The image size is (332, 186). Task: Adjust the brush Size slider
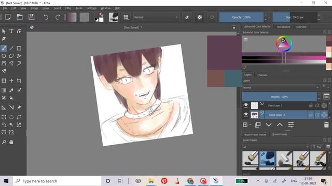point(295,17)
